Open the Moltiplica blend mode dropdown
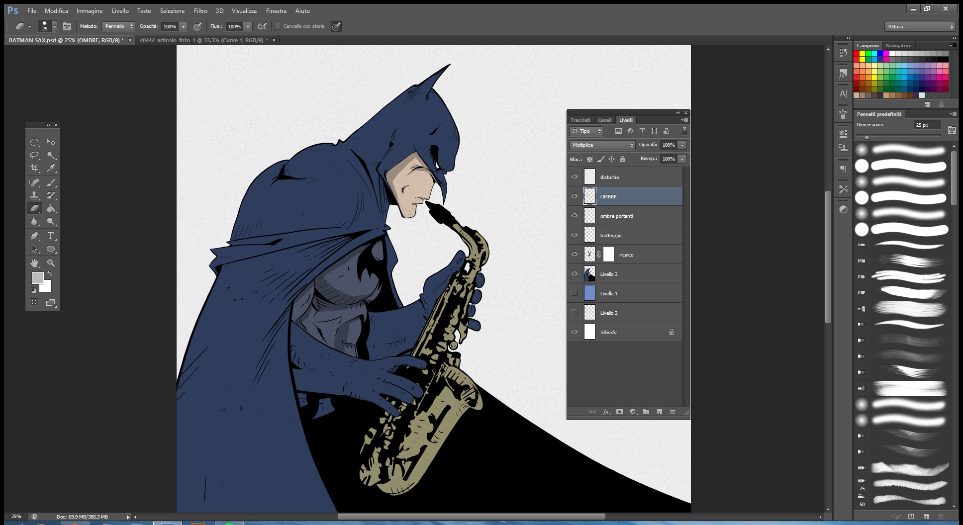The height and width of the screenshot is (525, 963). click(x=602, y=145)
